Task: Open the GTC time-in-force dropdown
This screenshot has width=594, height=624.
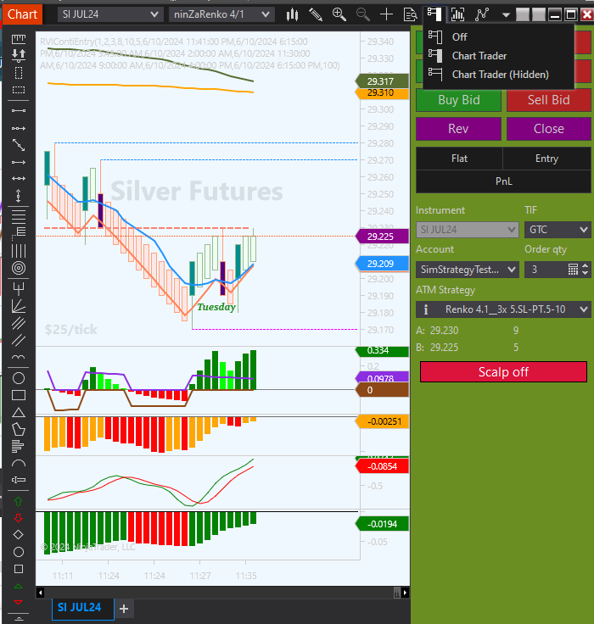Action: click(x=558, y=230)
